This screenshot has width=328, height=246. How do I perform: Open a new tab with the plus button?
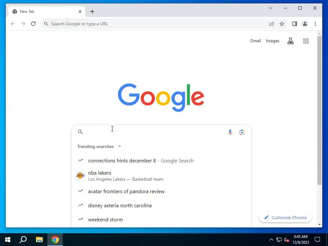coord(92,12)
